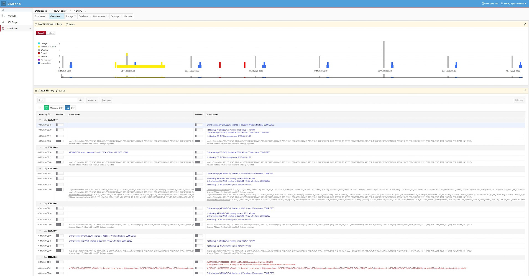
Task: Refresh the Notifications History section
Action: point(70,24)
